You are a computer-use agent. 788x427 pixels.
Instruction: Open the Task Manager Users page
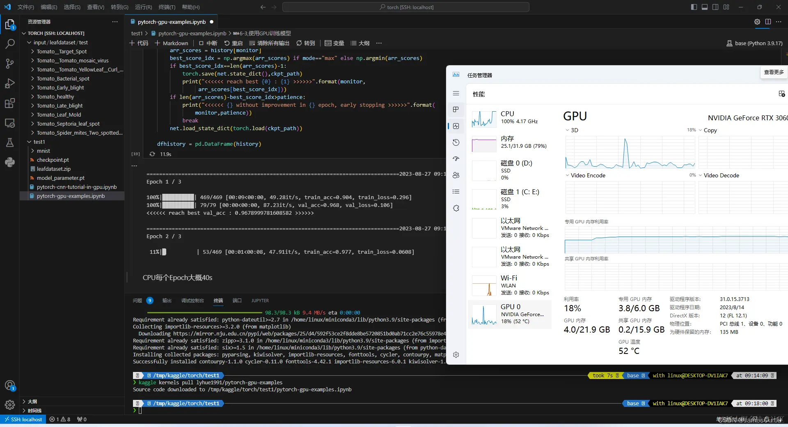click(x=456, y=175)
